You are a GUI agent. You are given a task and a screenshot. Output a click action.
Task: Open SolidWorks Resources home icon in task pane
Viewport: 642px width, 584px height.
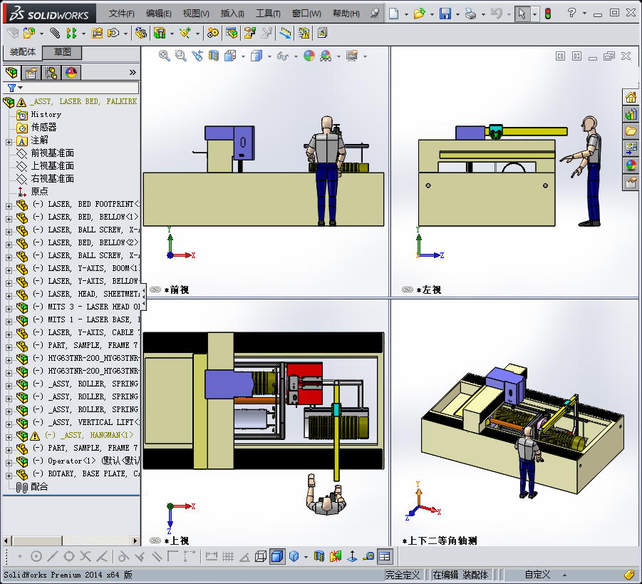[x=631, y=97]
